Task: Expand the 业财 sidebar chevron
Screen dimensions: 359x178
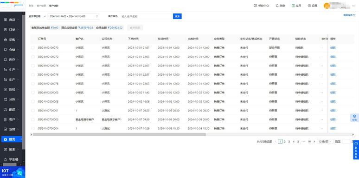Action: [x=18, y=129]
